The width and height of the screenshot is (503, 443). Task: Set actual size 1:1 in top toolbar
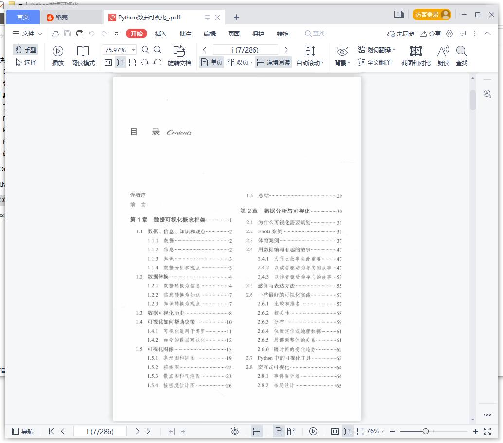click(x=108, y=63)
